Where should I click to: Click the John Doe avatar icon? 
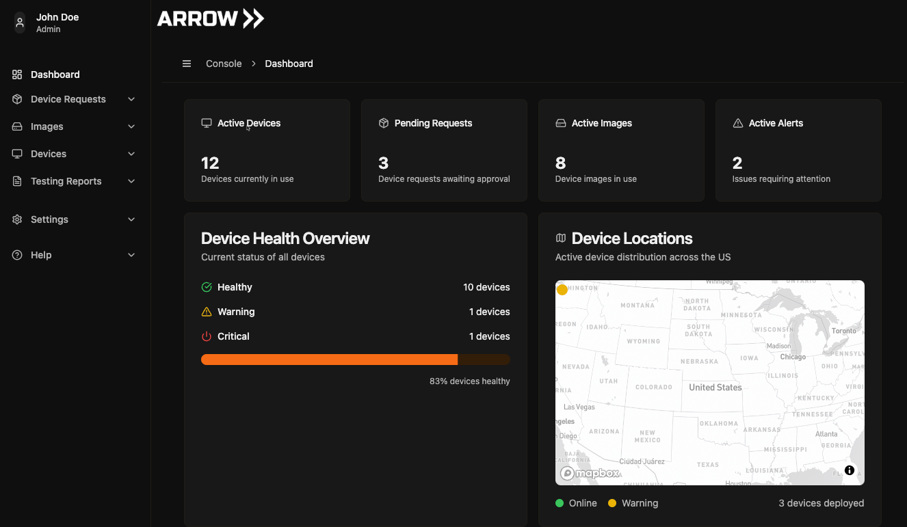click(18, 23)
